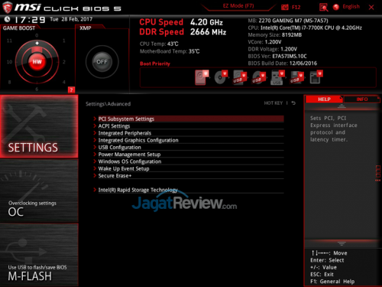Click the CPU Temp: 43°C reading
382x287 pixels.
pyautogui.click(x=159, y=44)
